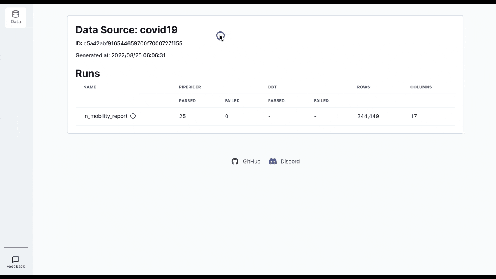
Task: Open the Data section in the sidebar
Action: [x=15, y=17]
